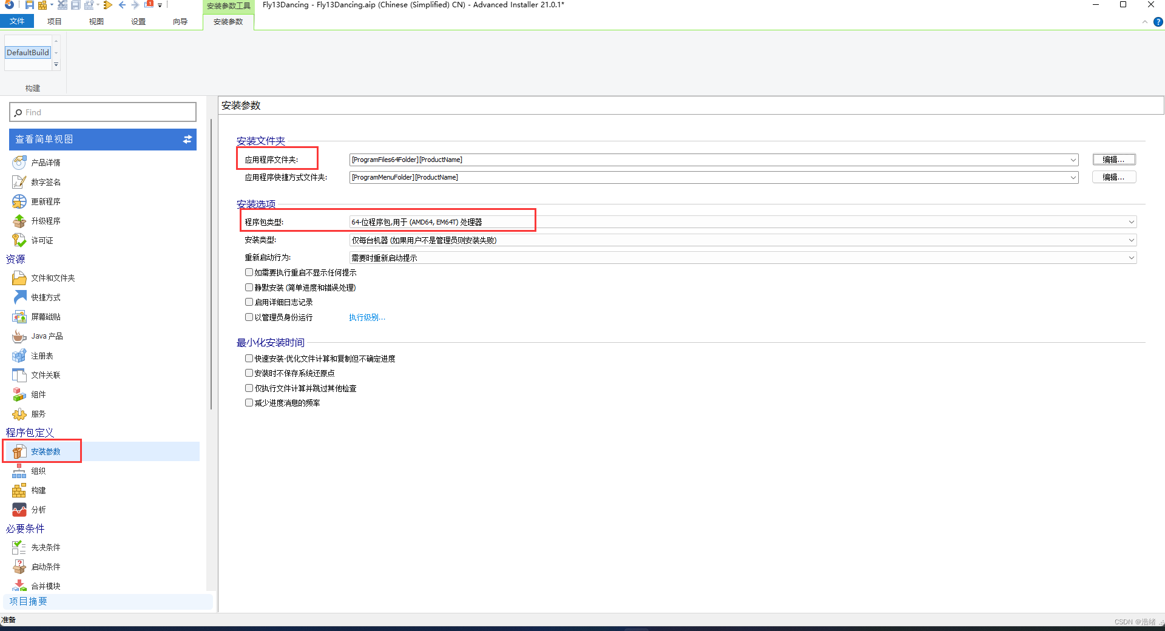The height and width of the screenshot is (631, 1165).
Task: Switch to the 向导 ribbon tab
Action: (180, 21)
